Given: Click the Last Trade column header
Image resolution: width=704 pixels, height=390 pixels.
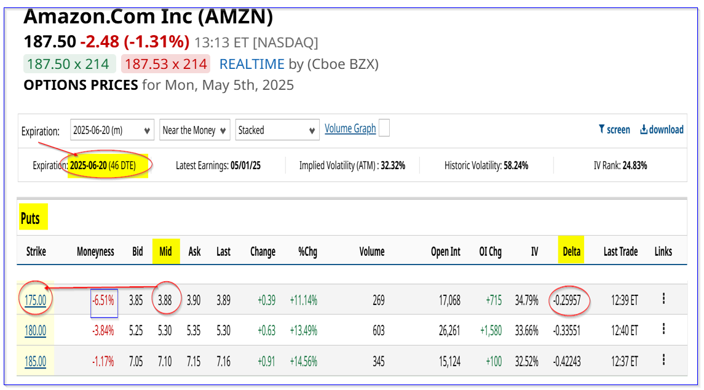Looking at the screenshot, I should tap(620, 252).
